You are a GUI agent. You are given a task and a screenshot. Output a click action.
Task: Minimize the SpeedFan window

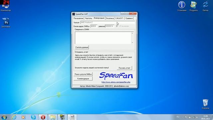(x=122, y=14)
